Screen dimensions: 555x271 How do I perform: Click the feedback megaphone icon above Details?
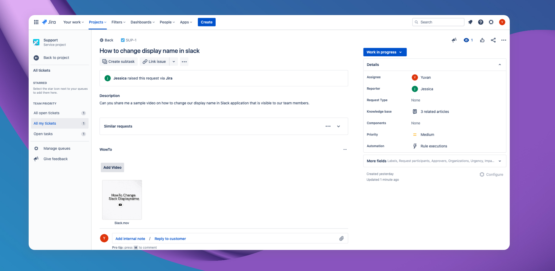pyautogui.click(x=454, y=40)
